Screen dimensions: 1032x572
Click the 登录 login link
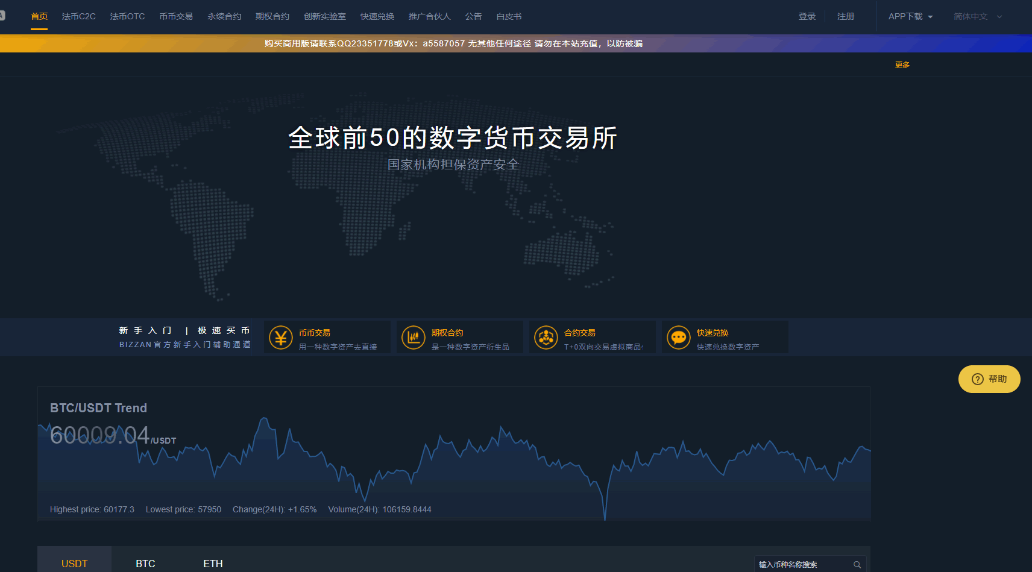click(807, 16)
